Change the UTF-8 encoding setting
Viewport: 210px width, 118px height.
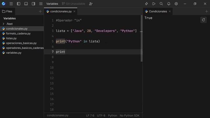coord(101,115)
